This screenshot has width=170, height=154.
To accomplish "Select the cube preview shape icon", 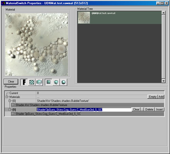I will [x=56, y=82].
